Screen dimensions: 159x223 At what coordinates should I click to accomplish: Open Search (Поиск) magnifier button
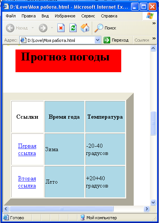coord(105,28)
